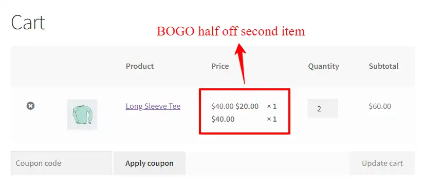Screen dimensions: 424x191
Task: Click into the quantity field showing 2
Action: click(323, 109)
